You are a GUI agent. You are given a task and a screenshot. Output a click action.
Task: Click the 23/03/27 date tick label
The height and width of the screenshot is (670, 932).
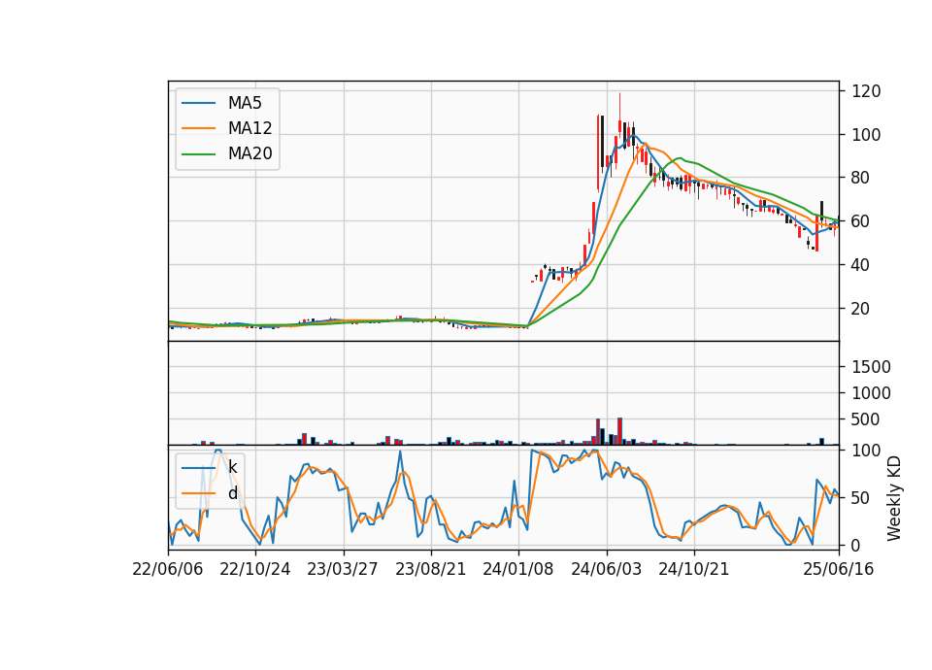point(343,569)
